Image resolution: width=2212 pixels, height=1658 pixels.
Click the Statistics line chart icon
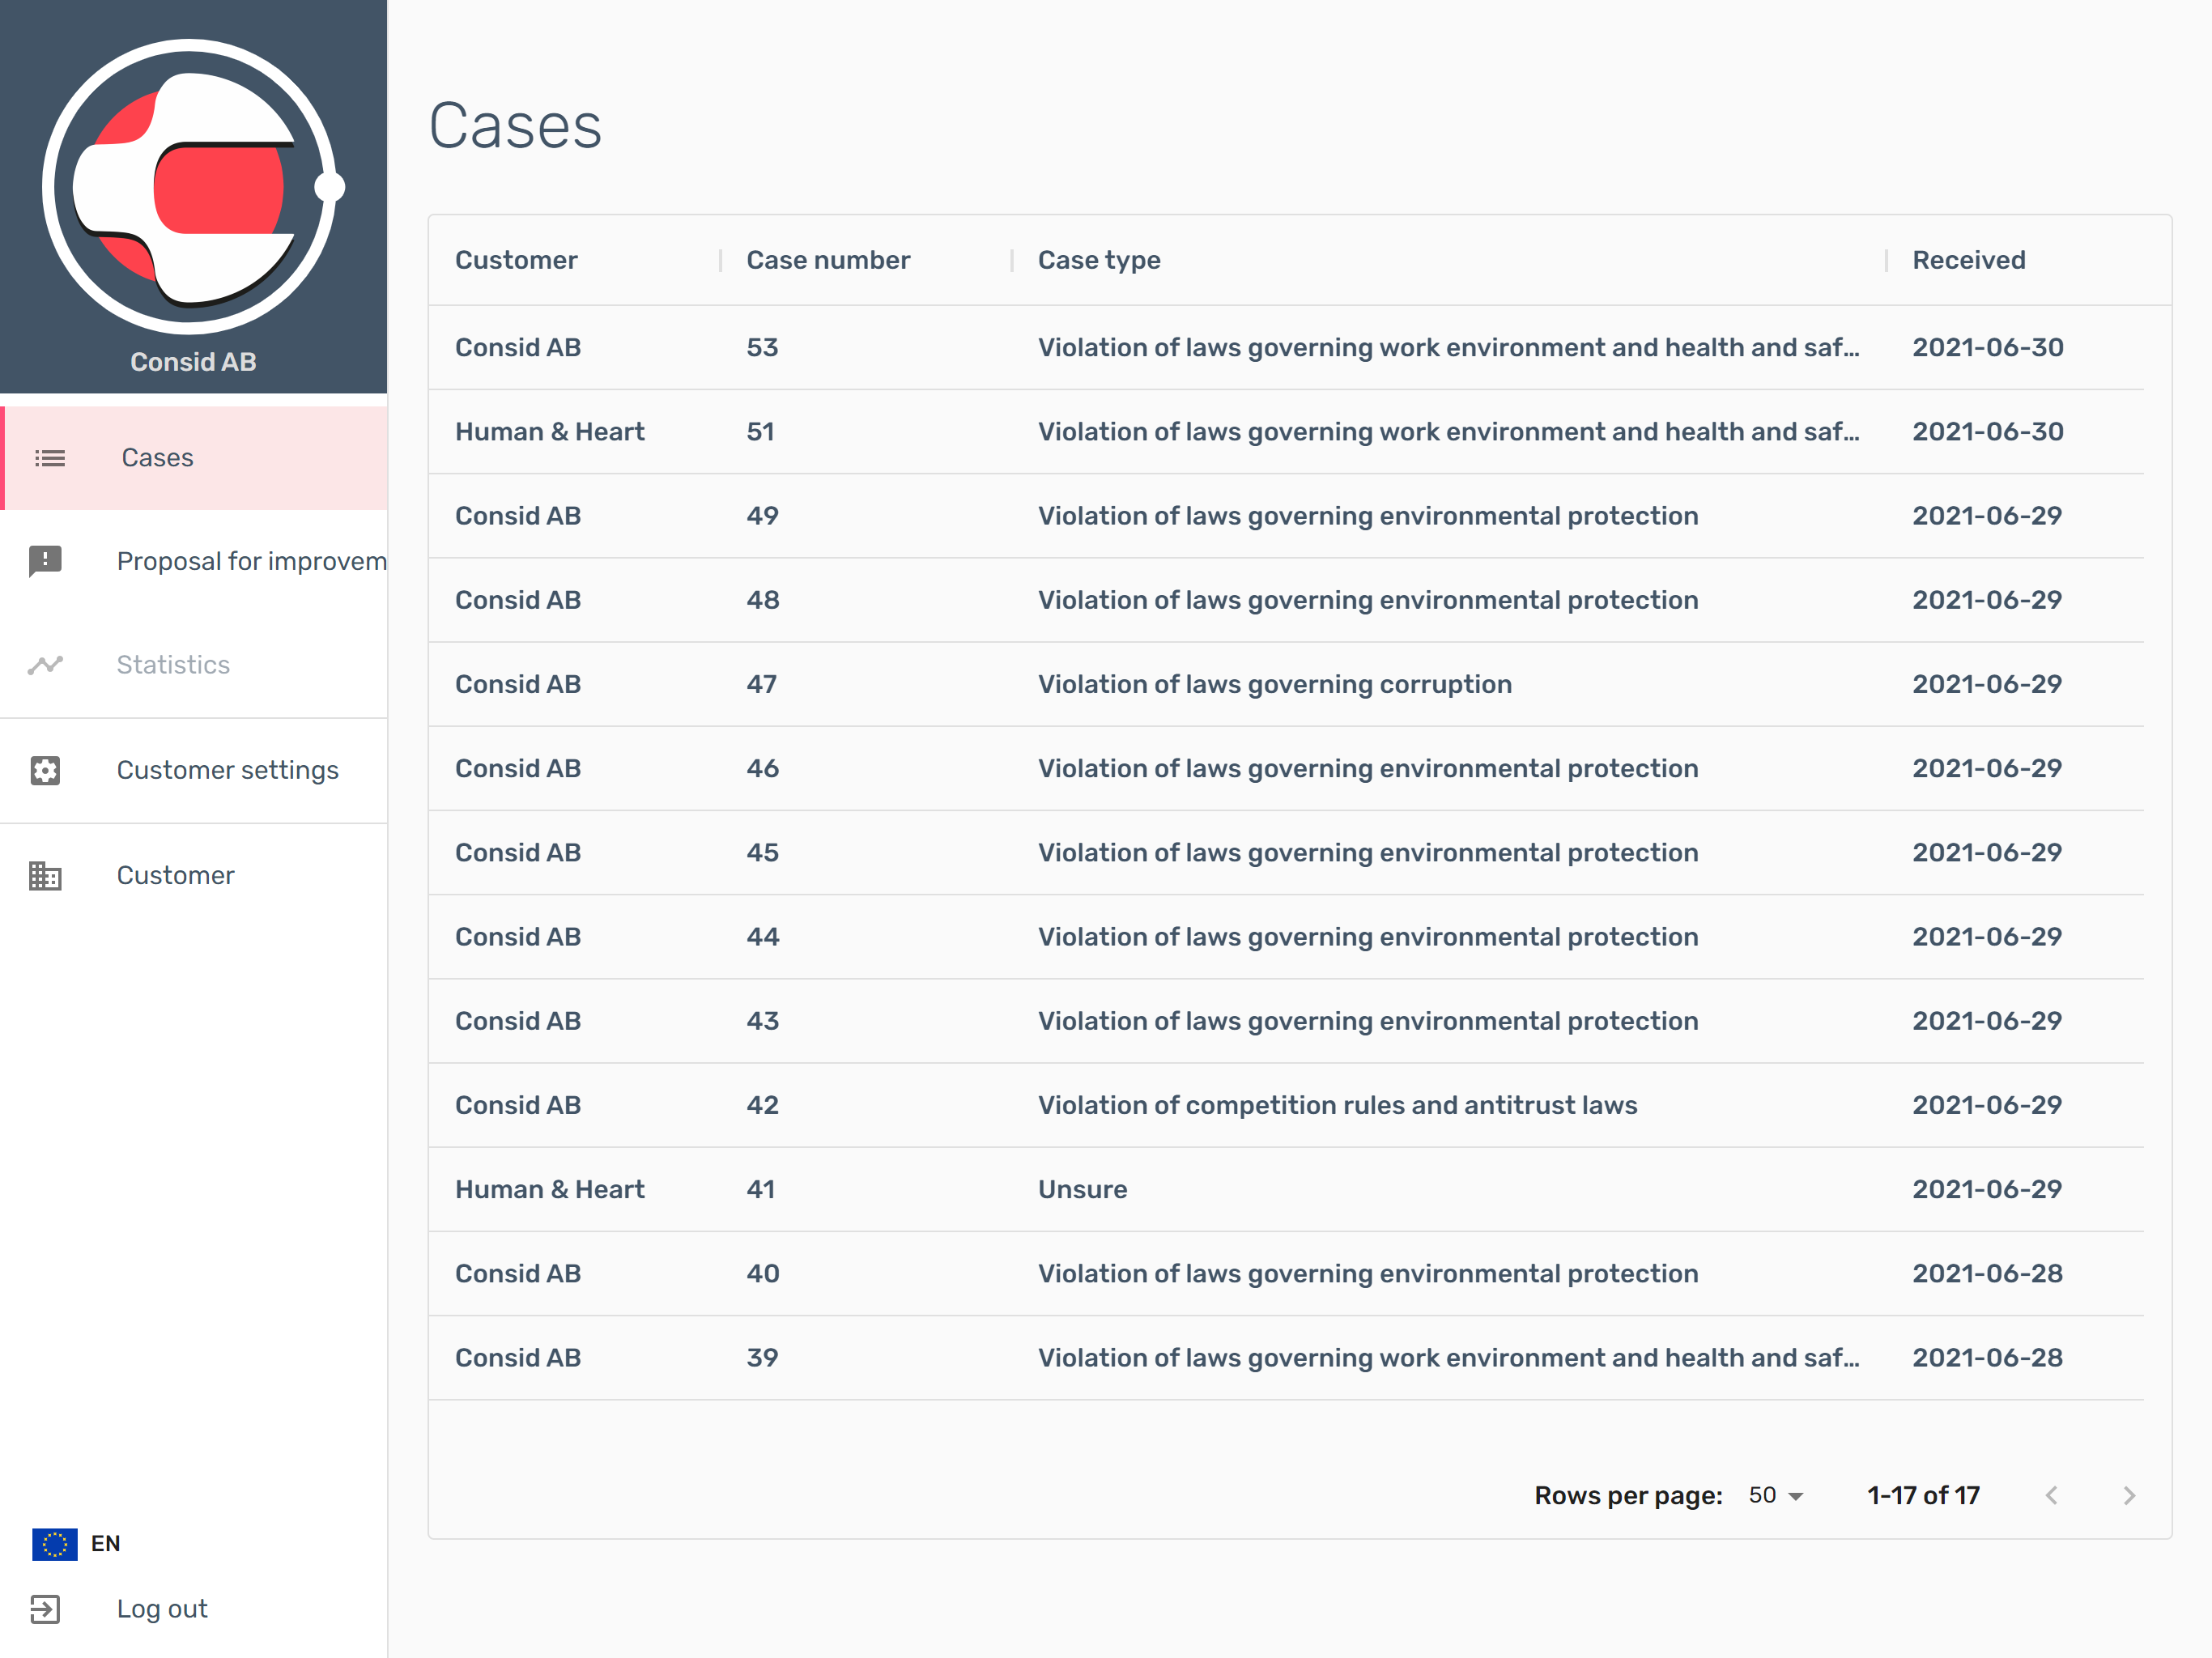point(46,665)
